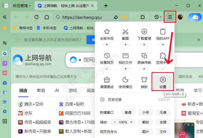Open the history clock dropdown in toolbar
Viewport: 203px width, 138px height.
point(157,17)
